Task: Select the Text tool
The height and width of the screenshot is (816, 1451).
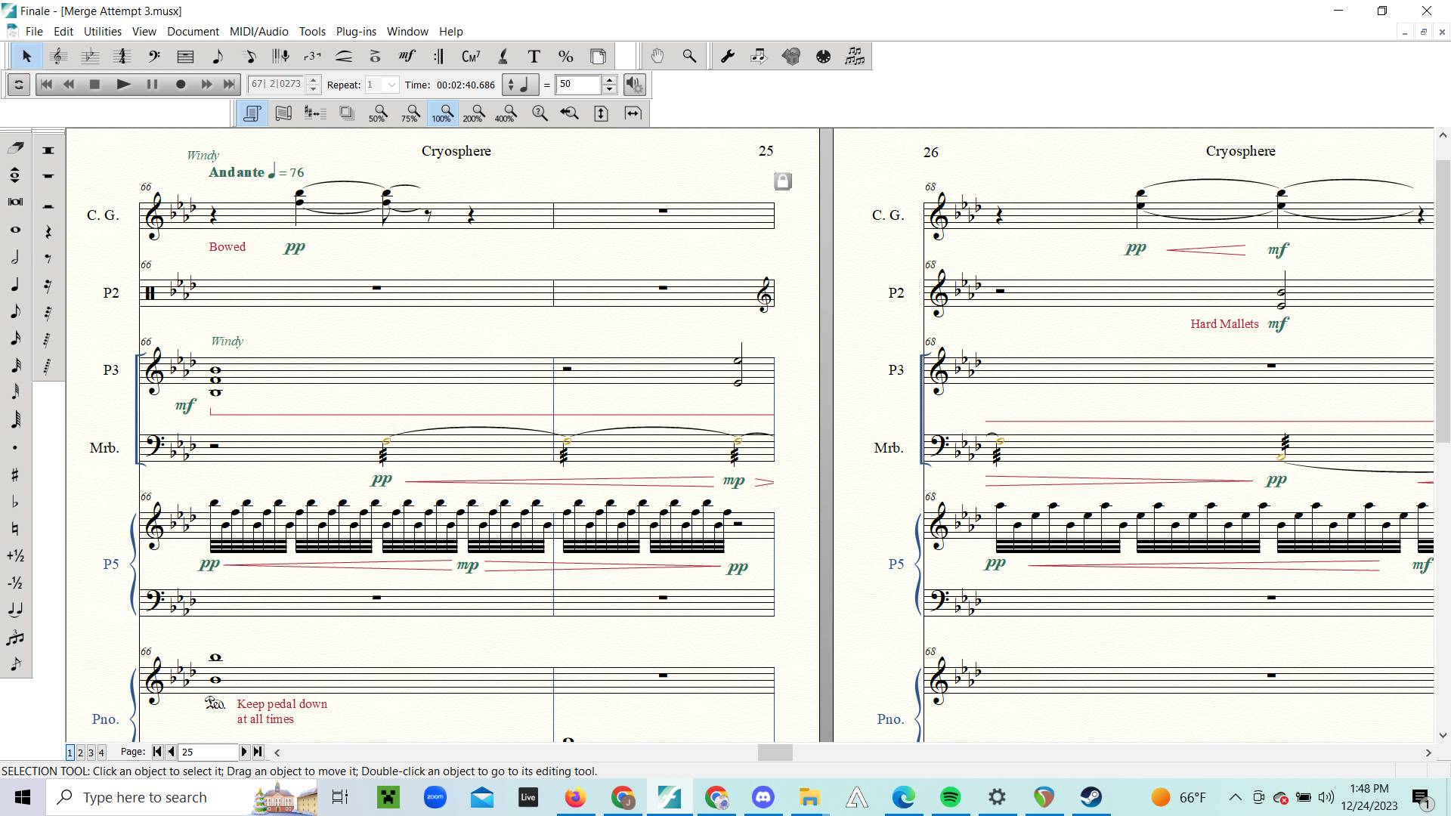Action: (x=534, y=57)
